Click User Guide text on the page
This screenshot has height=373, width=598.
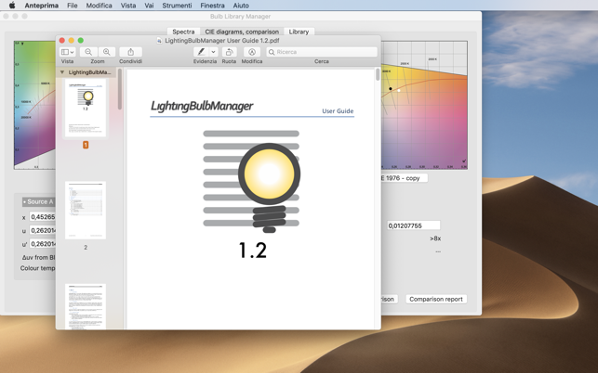[338, 110]
